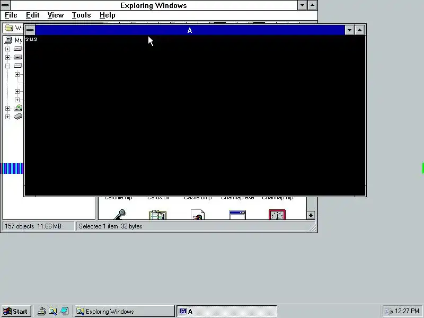Open the Edit menu

tap(32, 15)
